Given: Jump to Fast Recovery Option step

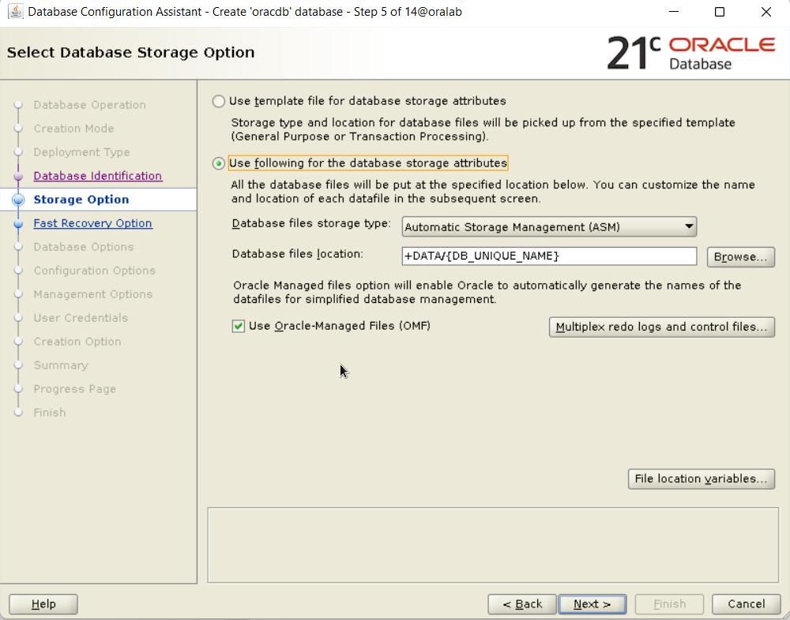Looking at the screenshot, I should pos(92,223).
